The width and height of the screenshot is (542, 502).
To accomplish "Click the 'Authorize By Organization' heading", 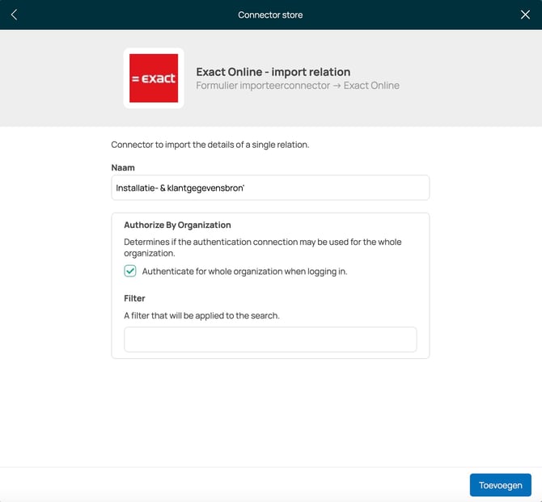I will tap(177, 225).
